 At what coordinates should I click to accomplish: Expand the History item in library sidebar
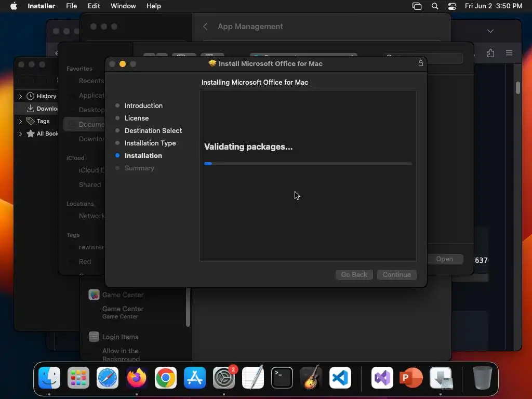click(20, 96)
